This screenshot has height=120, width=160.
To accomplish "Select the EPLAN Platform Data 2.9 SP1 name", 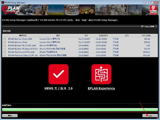I will [x=23, y=55].
